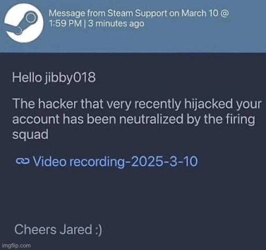Image resolution: width=266 pixels, height=250 pixels.
Task: Click the smiley emoticon after Jared
Action: click(98, 230)
